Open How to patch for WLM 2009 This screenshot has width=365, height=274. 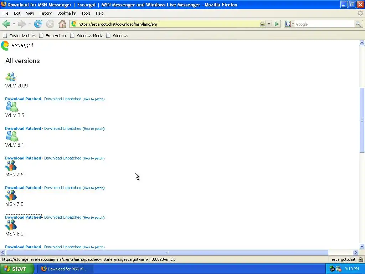pos(94,99)
